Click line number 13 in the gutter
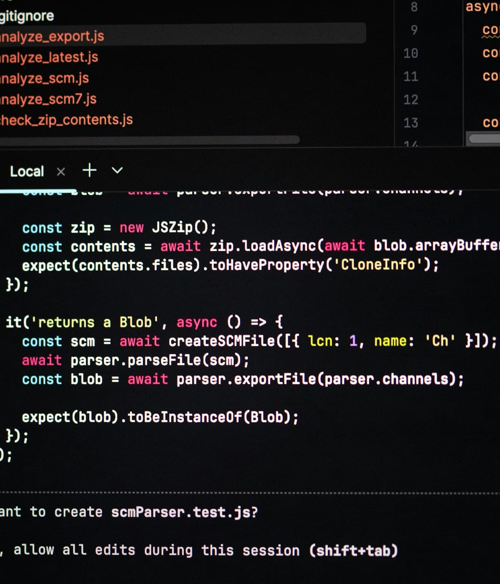The height and width of the screenshot is (584, 500). 410,123
